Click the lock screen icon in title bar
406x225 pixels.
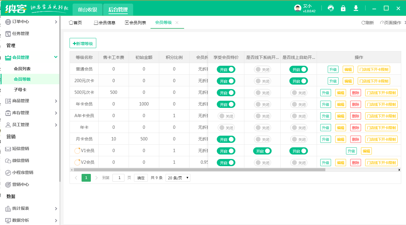[343, 8]
